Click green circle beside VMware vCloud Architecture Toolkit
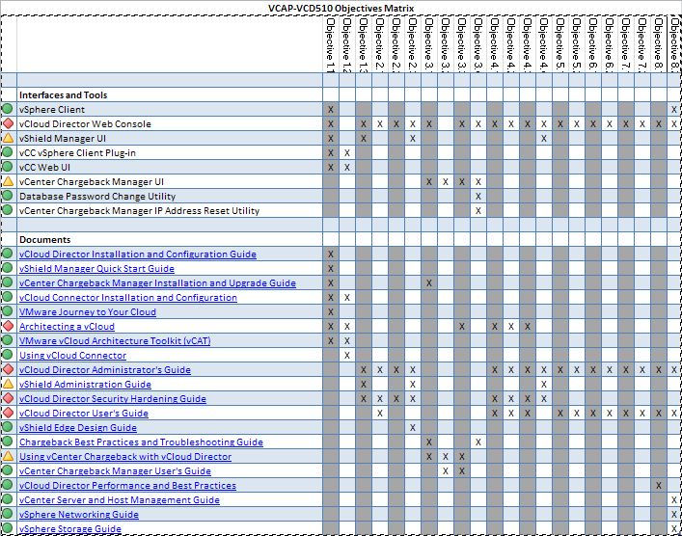 point(8,340)
